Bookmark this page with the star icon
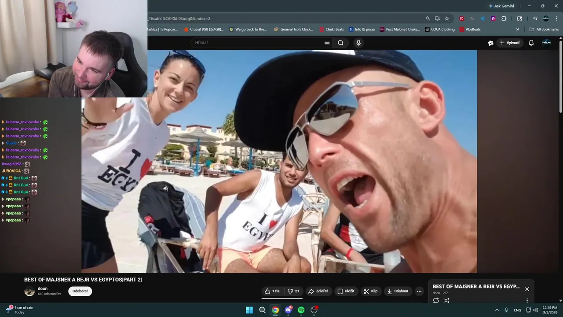The height and width of the screenshot is (317, 563). (447, 18)
